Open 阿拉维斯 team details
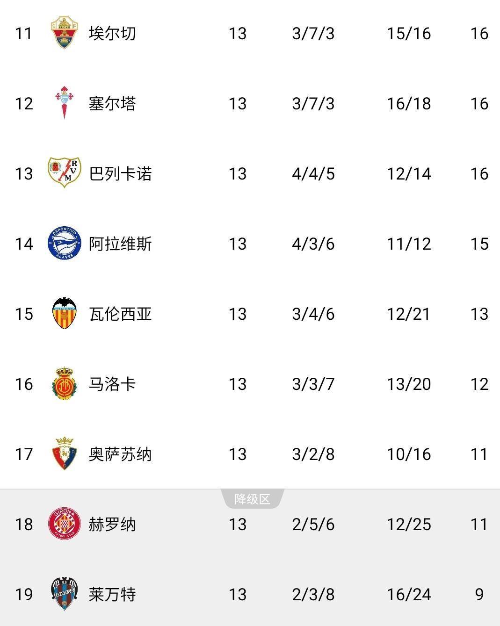 pos(120,244)
